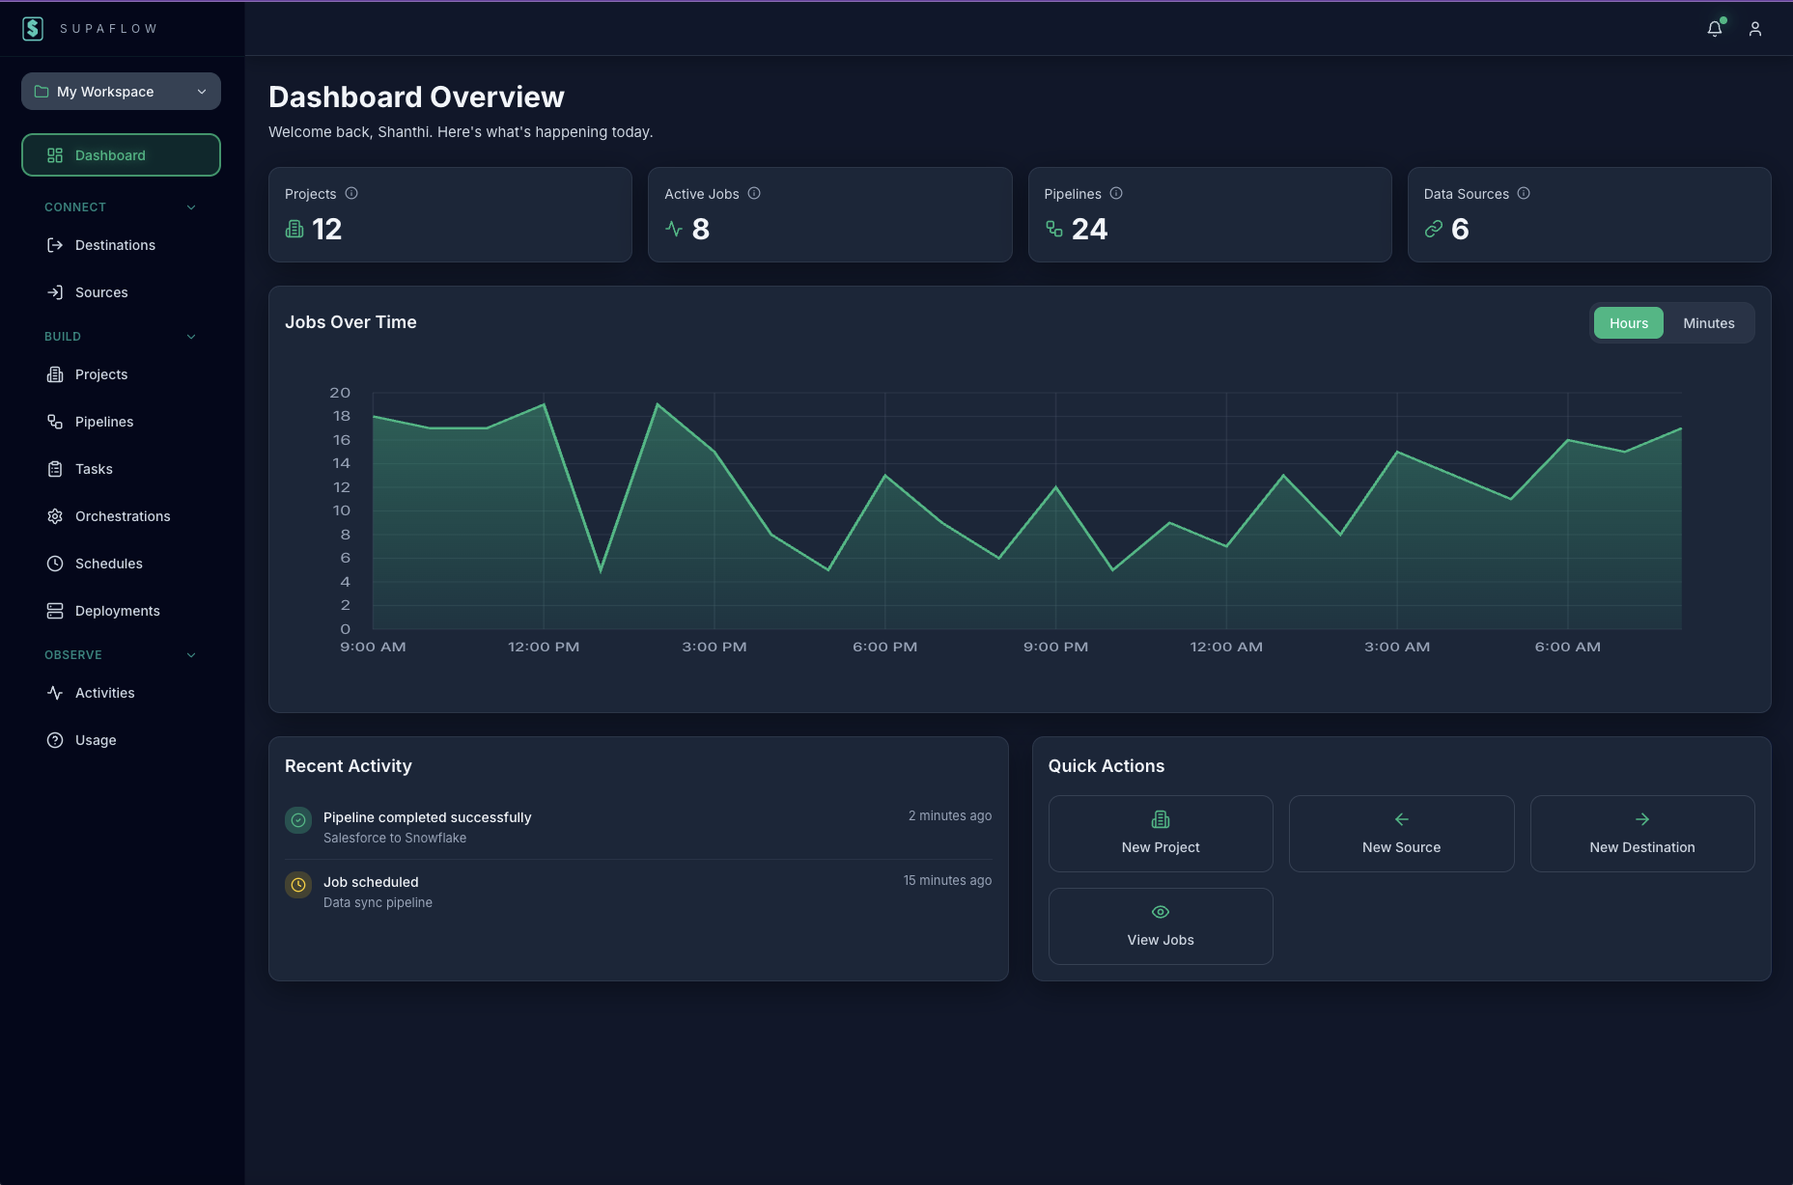Open Deployments in sidebar
The width and height of the screenshot is (1793, 1185).
(x=121, y=611)
